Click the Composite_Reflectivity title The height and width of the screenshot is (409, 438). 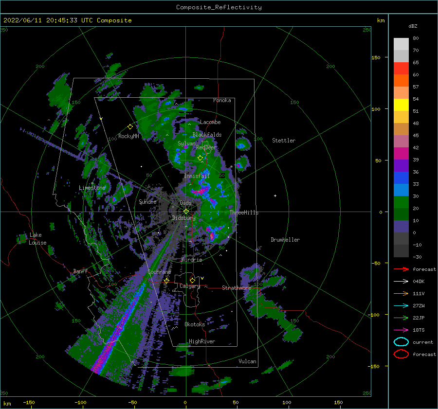tap(219, 7)
